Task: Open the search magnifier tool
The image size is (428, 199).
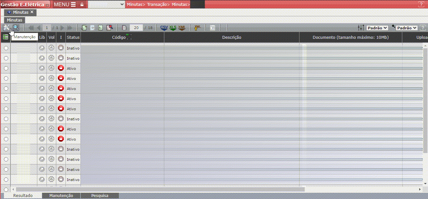Action: click(x=16, y=28)
